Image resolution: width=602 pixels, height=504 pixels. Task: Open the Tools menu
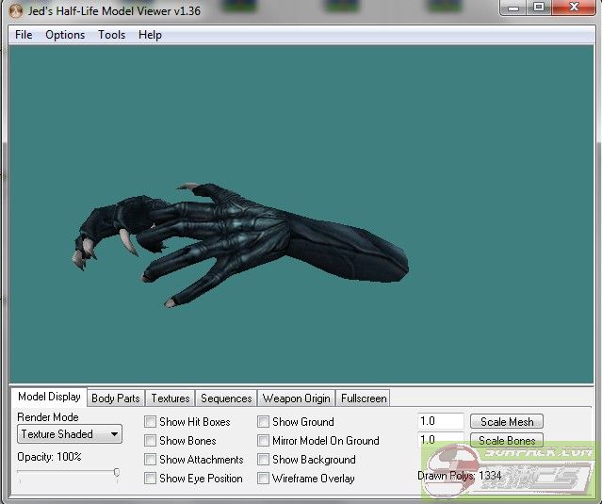[111, 35]
